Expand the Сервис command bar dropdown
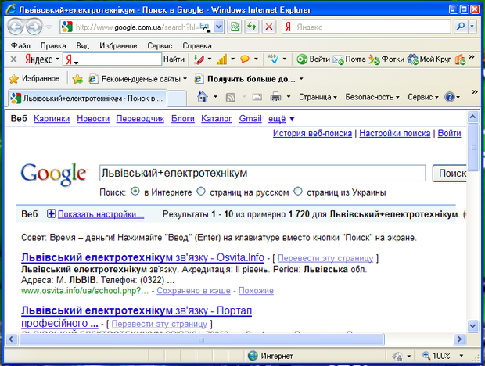 click(423, 97)
